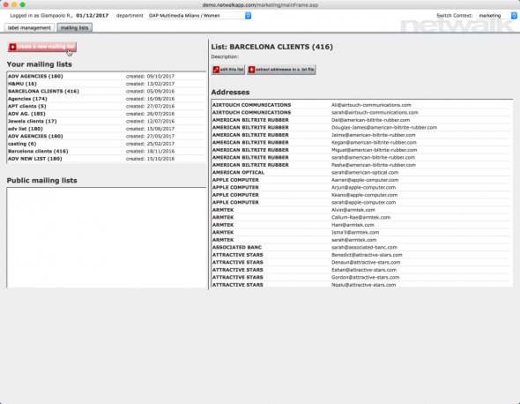This screenshot has height=404, width=520.
Task: Click the plus icon on create new mailing list
Action: [x=12, y=47]
